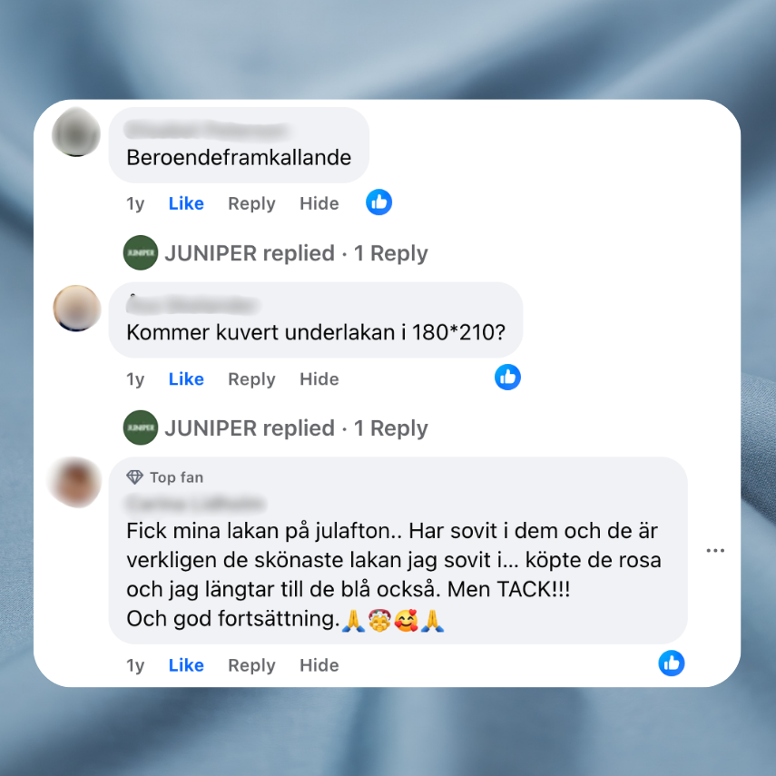The image size is (776, 776).
Task: Open JUNIPER avatar under first comment
Action: point(141,252)
